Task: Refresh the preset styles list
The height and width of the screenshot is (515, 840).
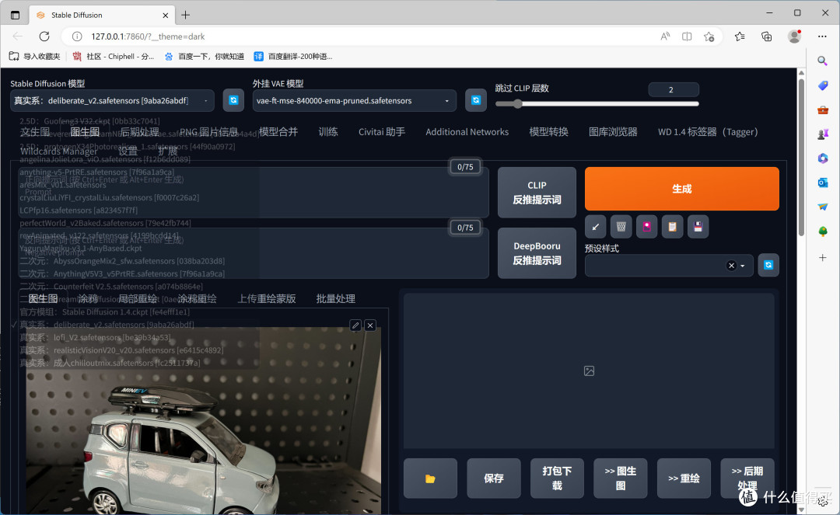Action: [768, 265]
